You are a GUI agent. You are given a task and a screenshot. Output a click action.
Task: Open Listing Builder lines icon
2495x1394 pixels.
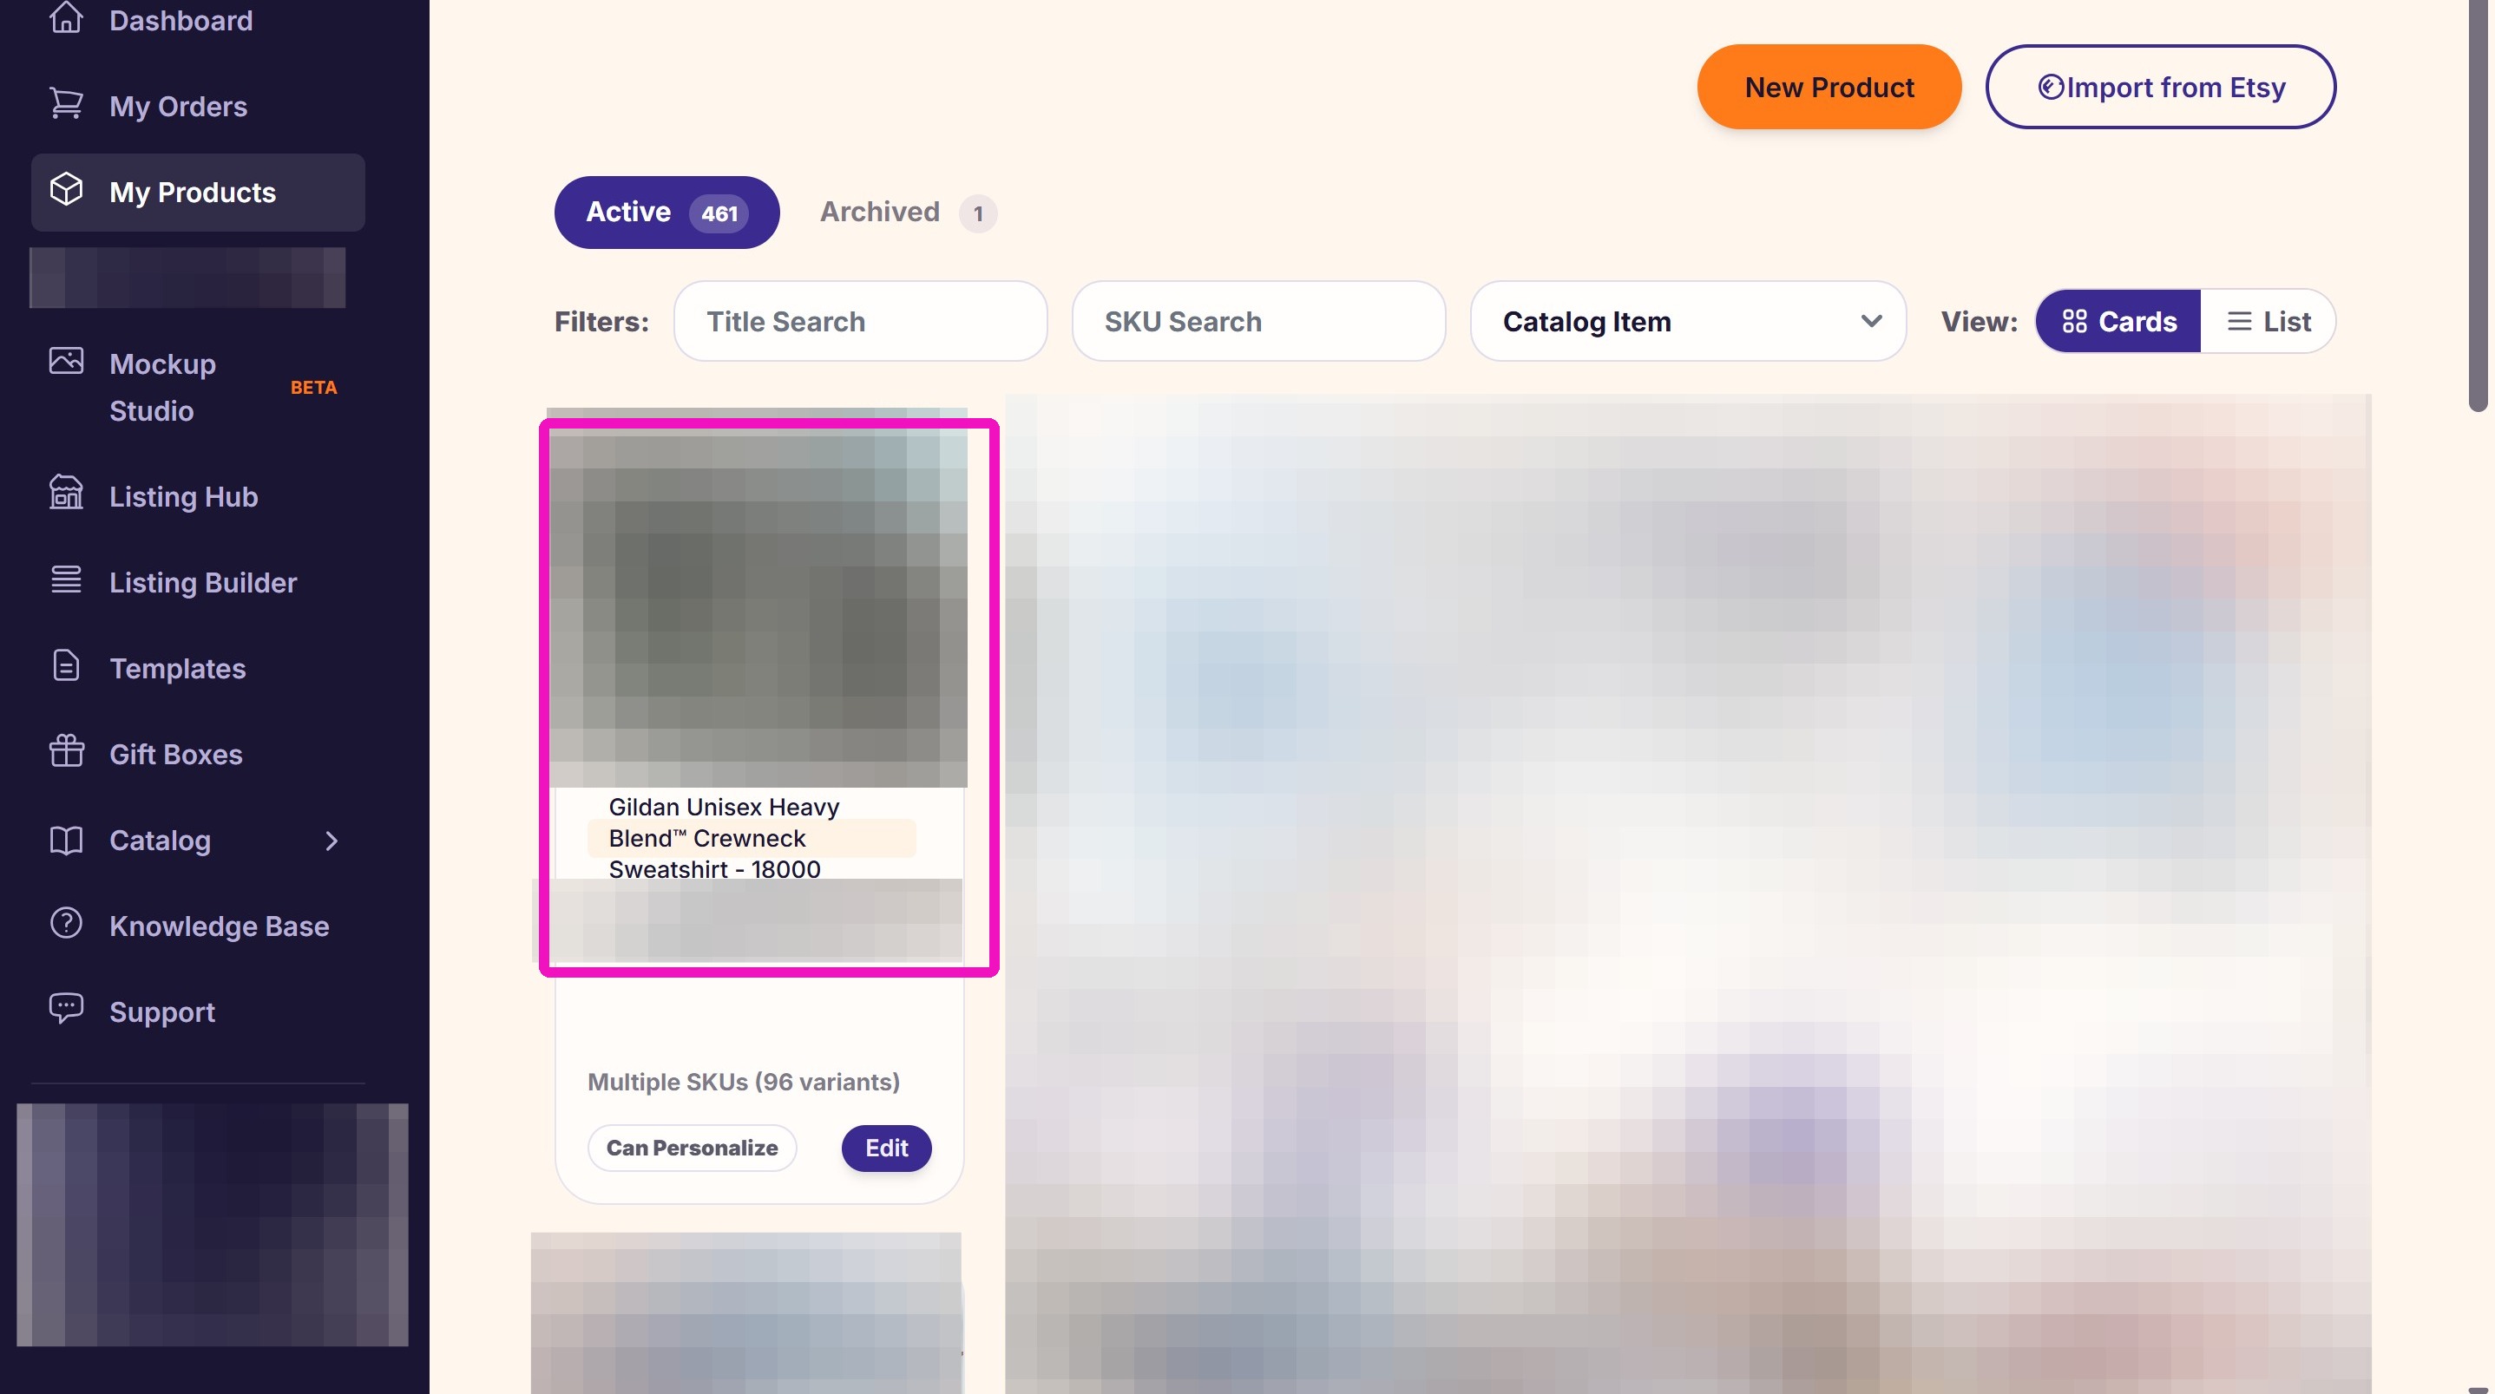pos(66,579)
